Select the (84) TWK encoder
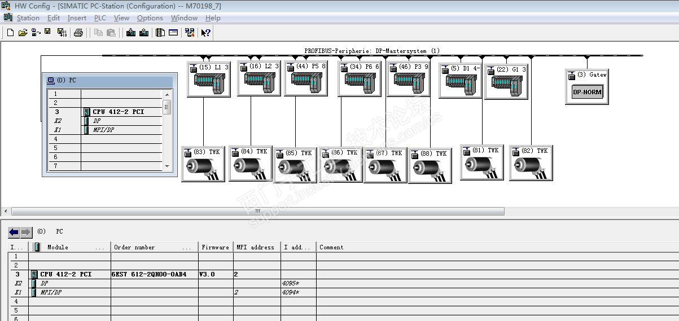The image size is (679, 321). [251, 164]
